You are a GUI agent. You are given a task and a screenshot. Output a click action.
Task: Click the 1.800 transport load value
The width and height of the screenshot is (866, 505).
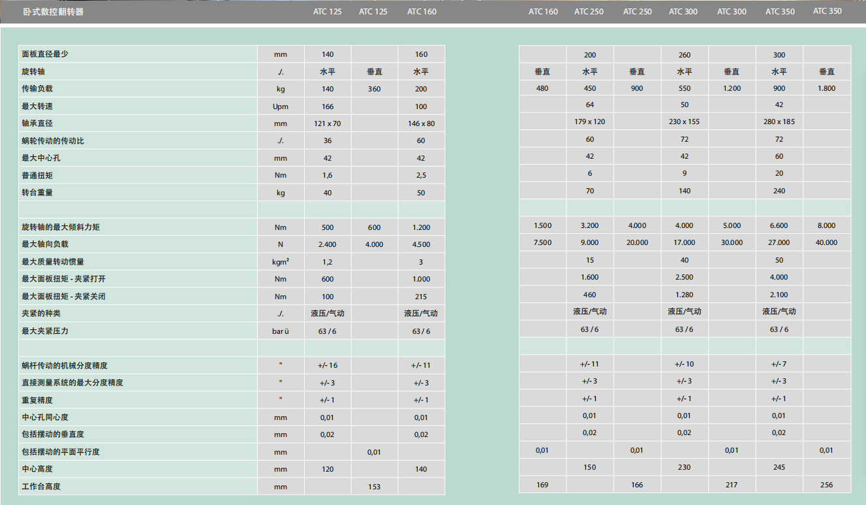pos(826,88)
